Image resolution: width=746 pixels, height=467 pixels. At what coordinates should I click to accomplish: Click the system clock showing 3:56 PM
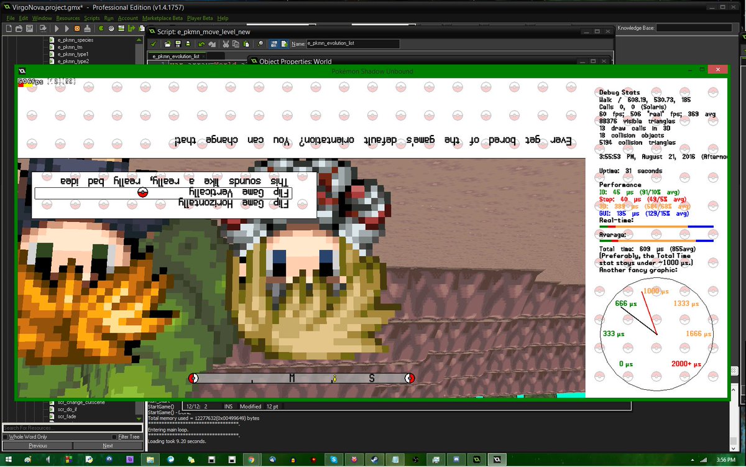click(x=724, y=460)
